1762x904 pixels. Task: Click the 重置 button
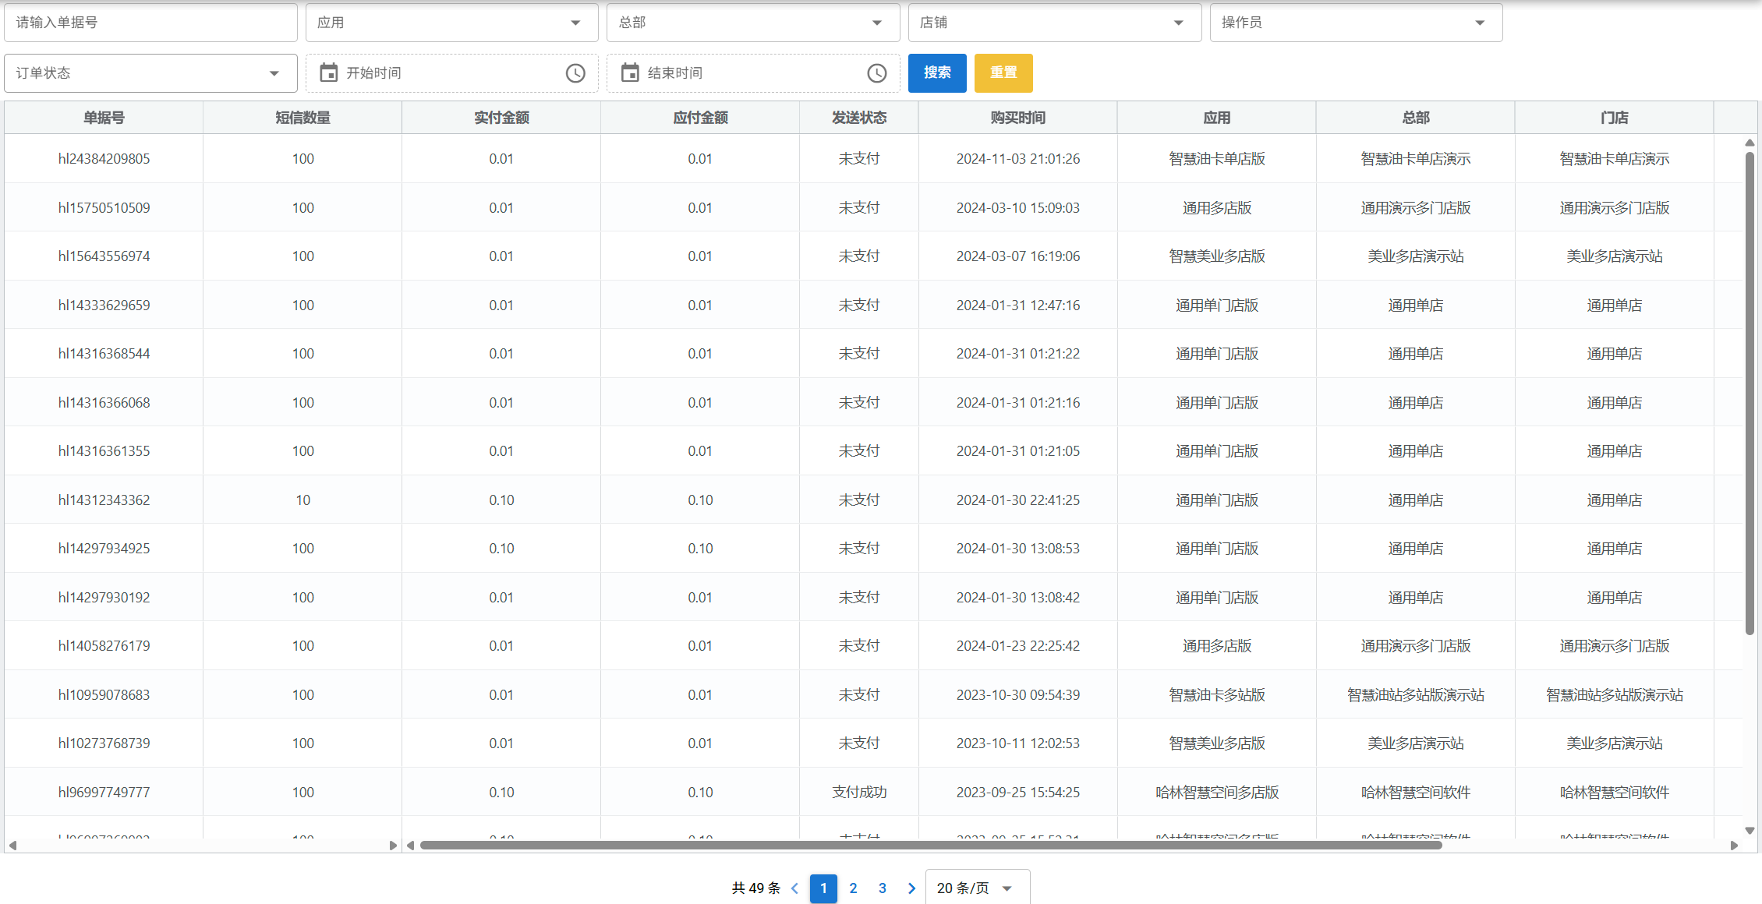point(1003,73)
